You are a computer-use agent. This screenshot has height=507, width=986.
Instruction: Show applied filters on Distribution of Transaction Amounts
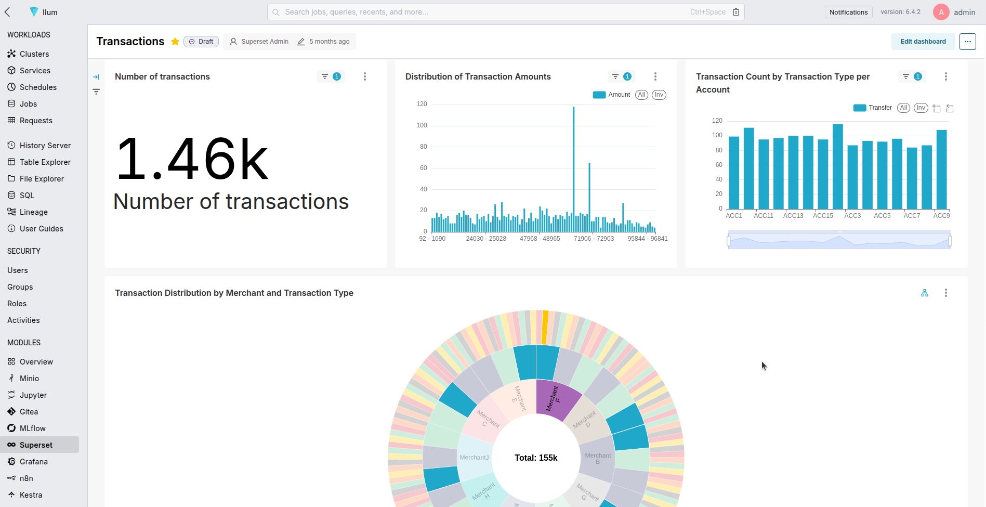[622, 76]
